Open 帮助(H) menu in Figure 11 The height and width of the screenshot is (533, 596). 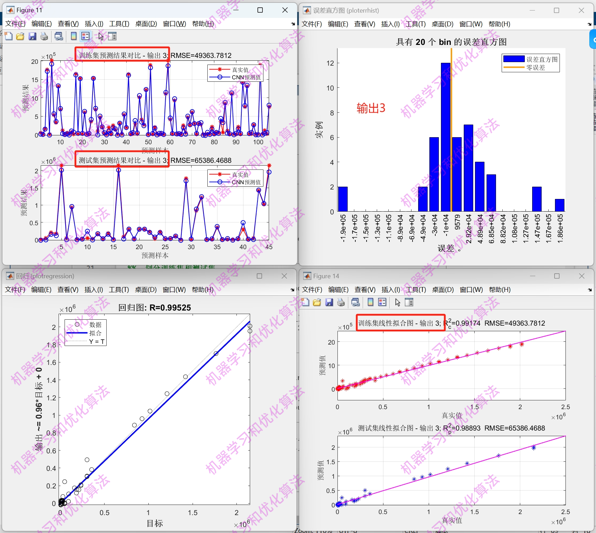pos(203,24)
